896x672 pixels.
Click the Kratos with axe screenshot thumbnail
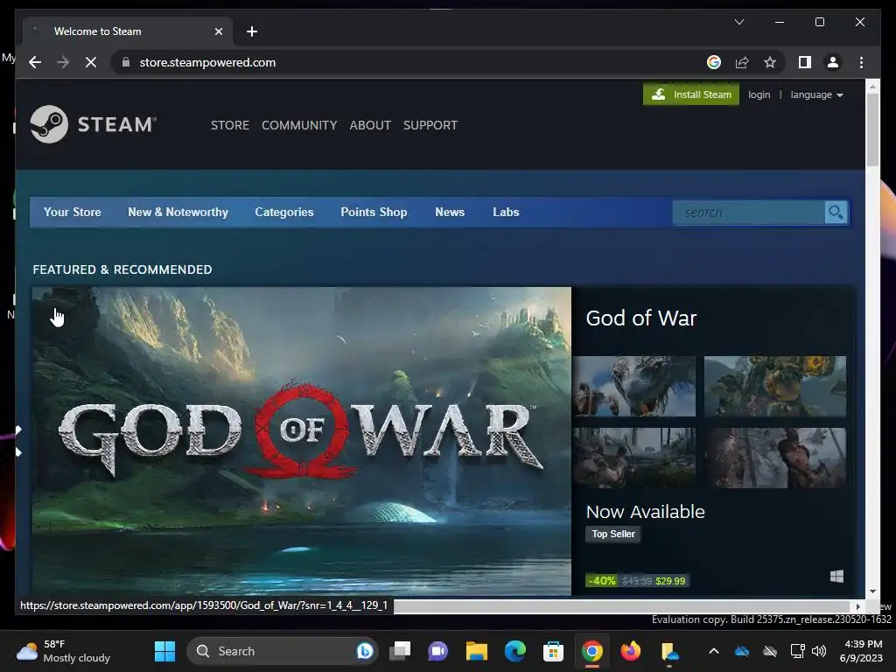pos(775,458)
